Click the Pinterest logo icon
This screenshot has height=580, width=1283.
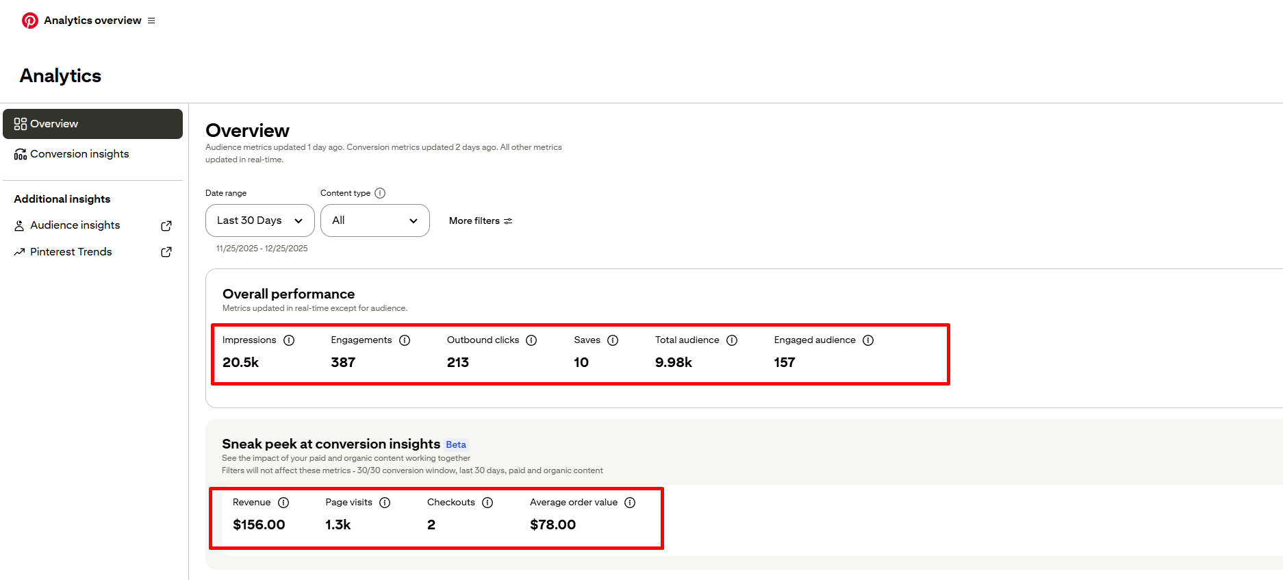(29, 21)
